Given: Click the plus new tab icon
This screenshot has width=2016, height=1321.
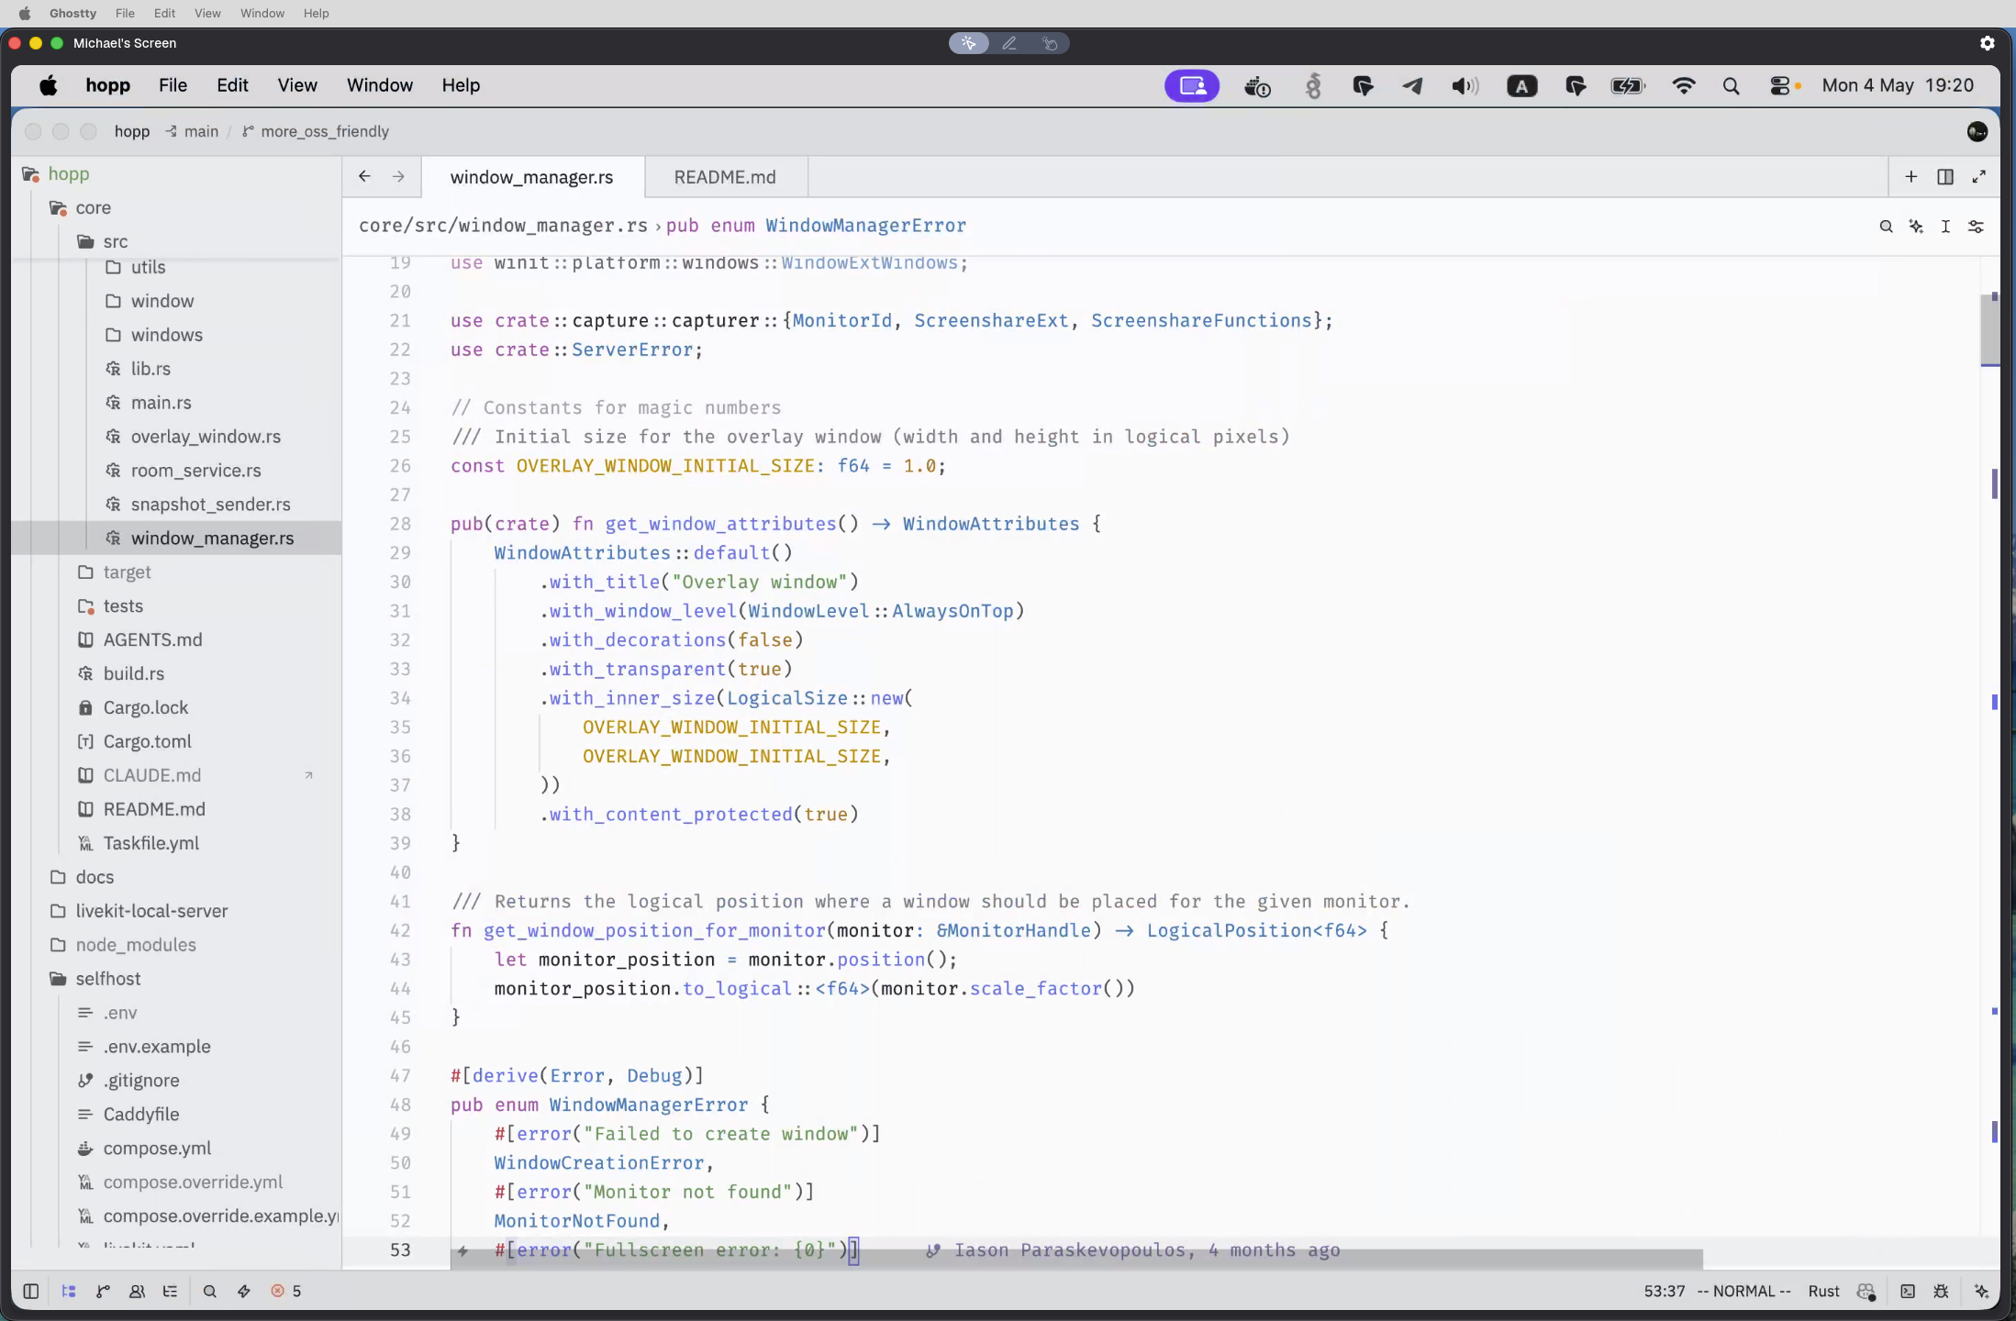Looking at the screenshot, I should (1911, 177).
